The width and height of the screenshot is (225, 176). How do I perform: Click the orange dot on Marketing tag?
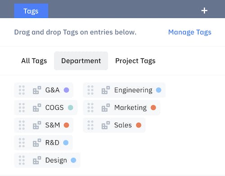[x=153, y=107]
